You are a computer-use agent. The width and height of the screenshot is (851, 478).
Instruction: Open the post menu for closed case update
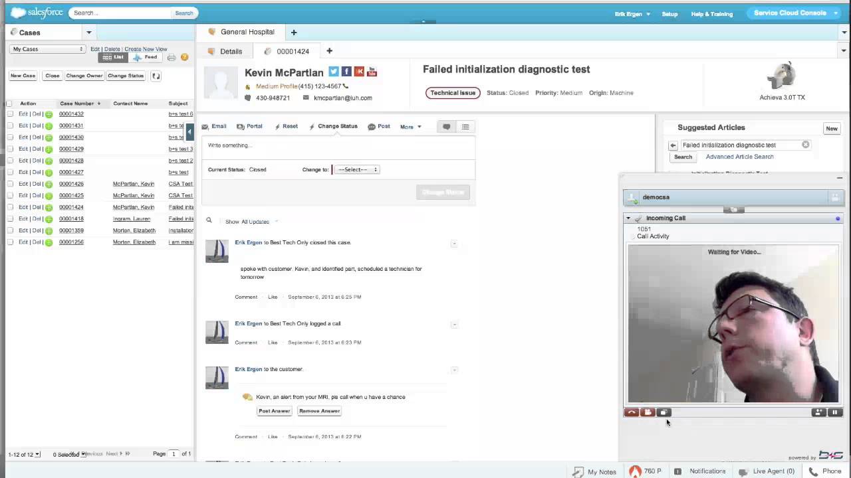(454, 244)
